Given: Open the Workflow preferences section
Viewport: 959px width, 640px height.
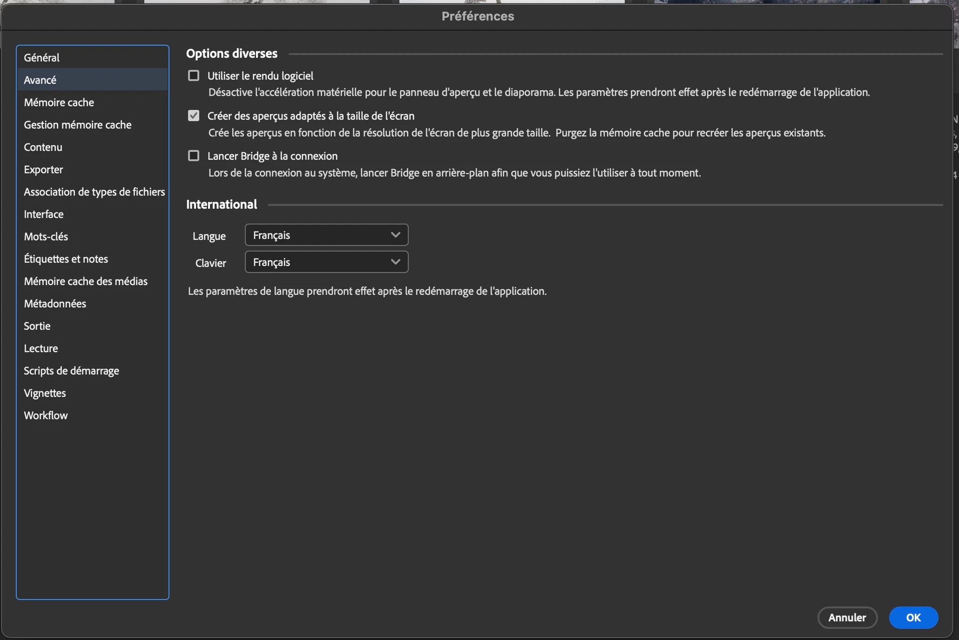Looking at the screenshot, I should click(x=46, y=415).
